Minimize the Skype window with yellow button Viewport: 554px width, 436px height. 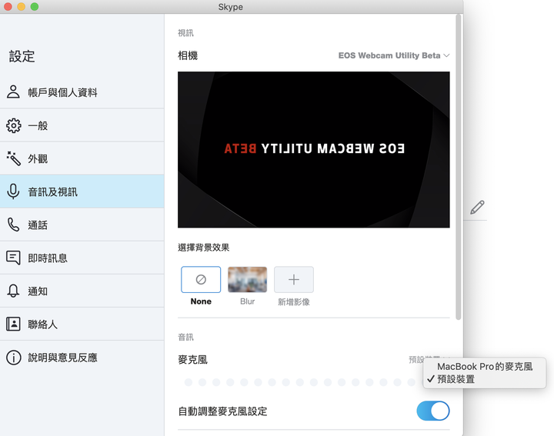22,7
